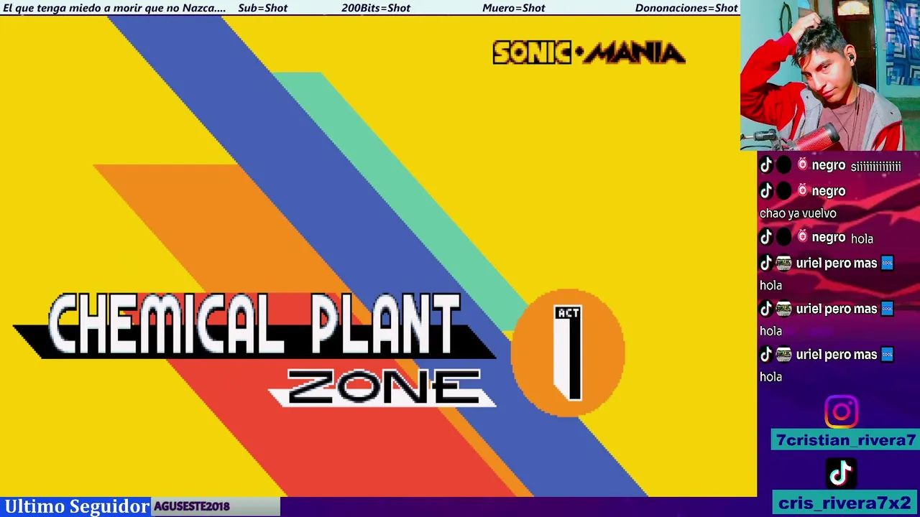Click the '200Bits=Shot' ticker text
Screen dimensions: 920x517
376,8
